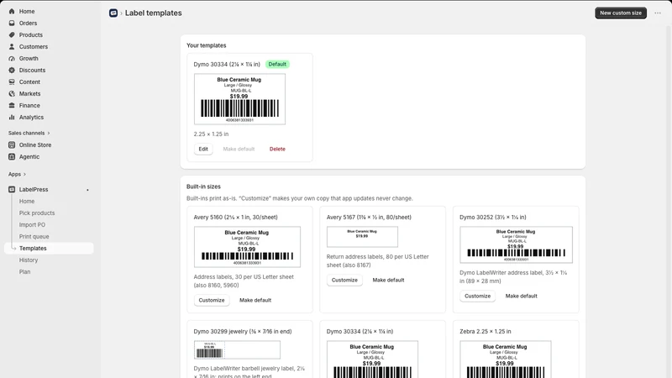Click the Dymo 30252 label preview
Viewport: 672px width, 378px height.
[516, 244]
